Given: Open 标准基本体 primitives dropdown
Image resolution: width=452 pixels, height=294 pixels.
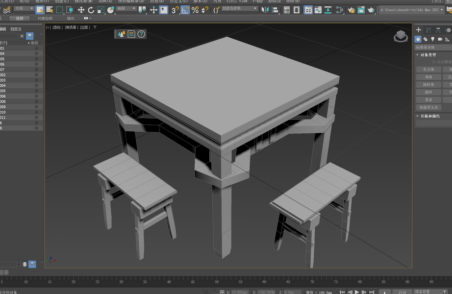Looking at the screenshot, I should click(433, 47).
